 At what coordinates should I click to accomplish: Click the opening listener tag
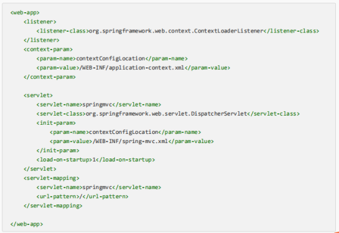40,22
